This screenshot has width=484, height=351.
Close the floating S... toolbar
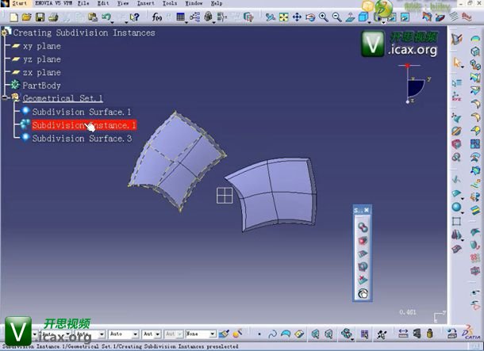click(367, 210)
